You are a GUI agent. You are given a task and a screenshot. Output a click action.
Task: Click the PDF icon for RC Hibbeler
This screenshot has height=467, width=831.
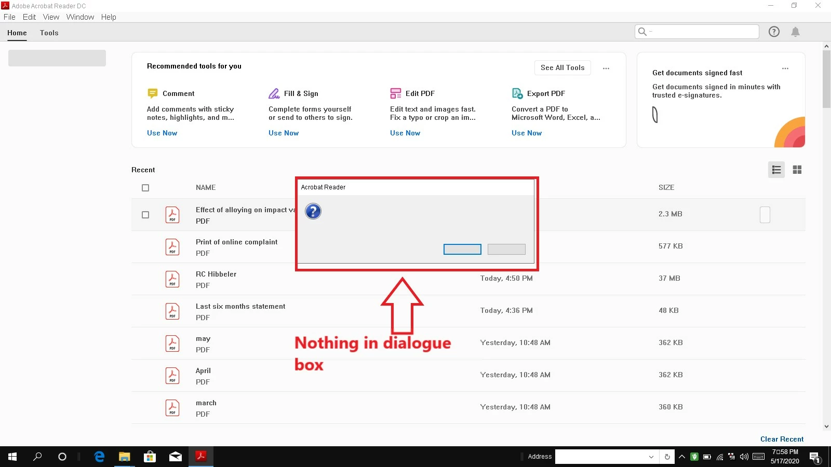pos(172,279)
